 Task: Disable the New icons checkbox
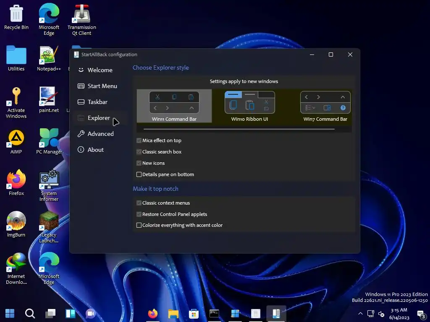139,163
